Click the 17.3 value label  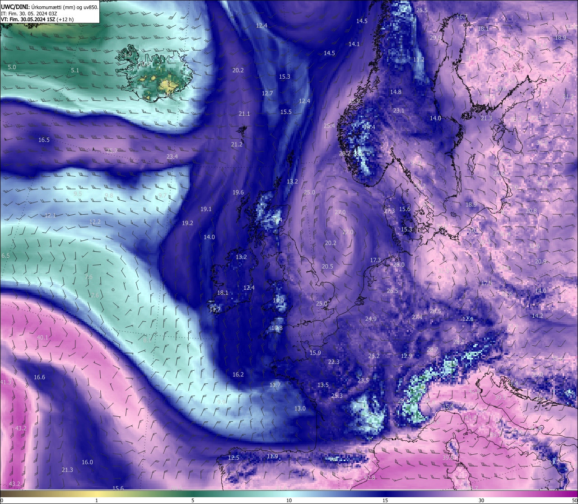pos(375,260)
